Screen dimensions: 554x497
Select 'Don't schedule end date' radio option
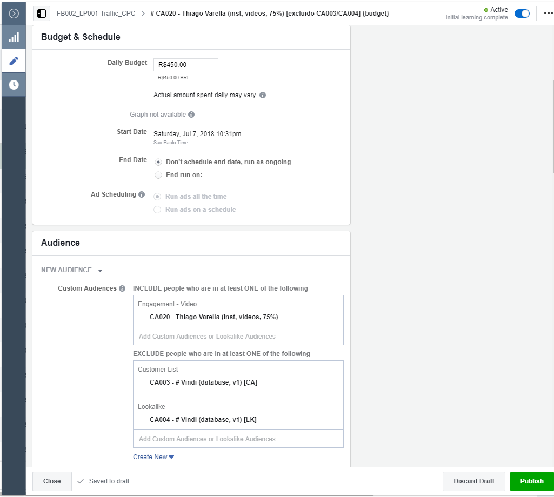click(158, 162)
